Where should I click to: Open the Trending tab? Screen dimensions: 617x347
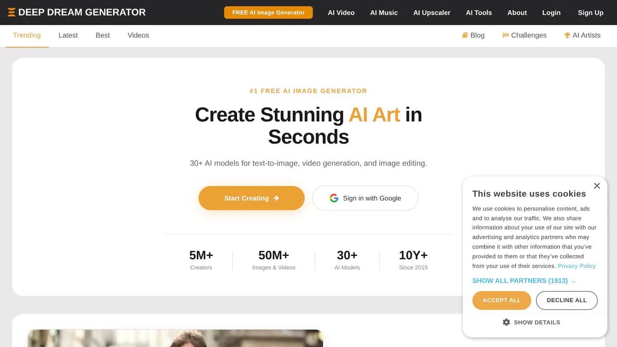pyautogui.click(x=27, y=35)
